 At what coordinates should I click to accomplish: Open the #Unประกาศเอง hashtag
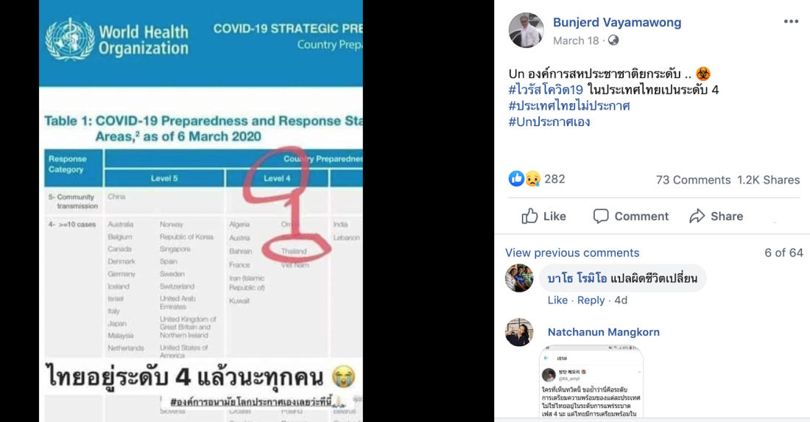(x=549, y=122)
